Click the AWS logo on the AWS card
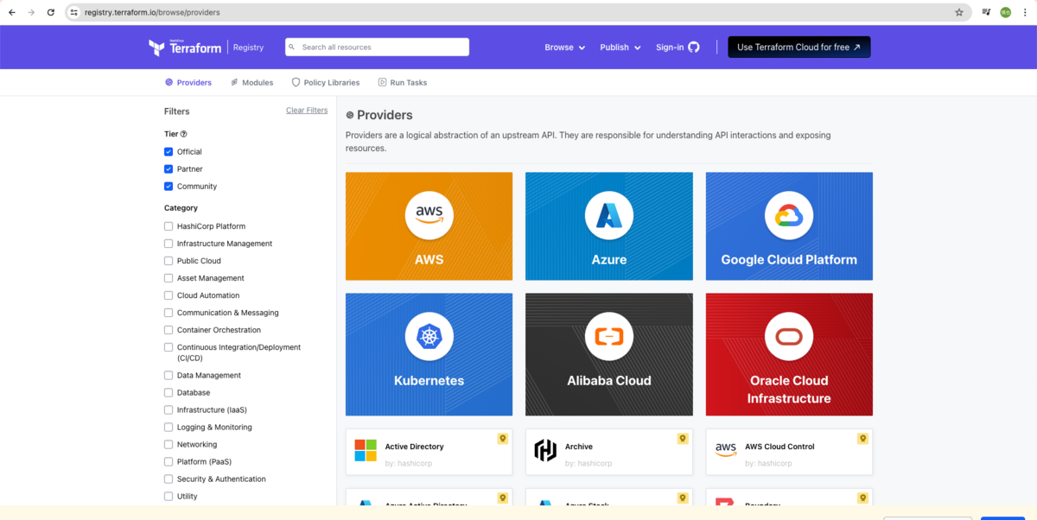Screen dimensions: 1037x520 pyautogui.click(x=429, y=215)
